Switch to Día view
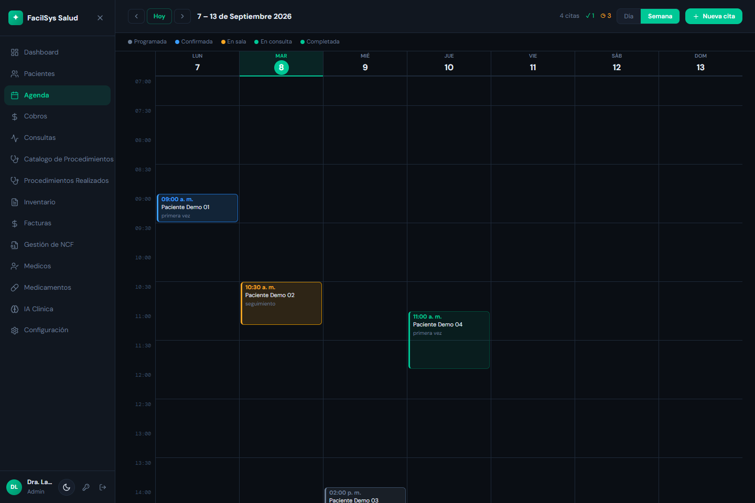755x503 pixels. pyautogui.click(x=629, y=16)
